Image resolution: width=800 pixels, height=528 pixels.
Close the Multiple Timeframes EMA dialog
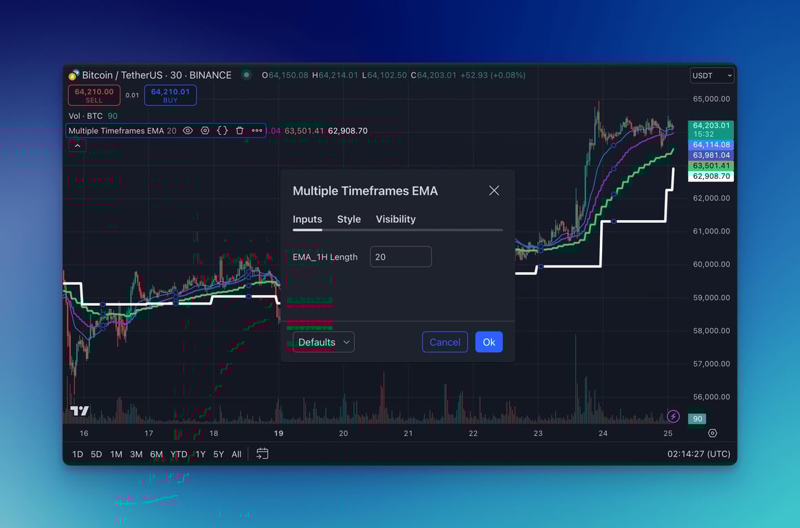[x=494, y=190]
